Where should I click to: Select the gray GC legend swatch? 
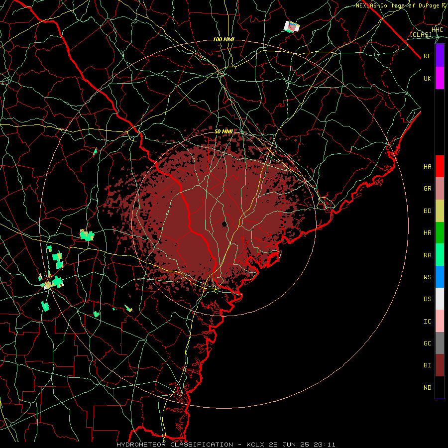coord(440,343)
